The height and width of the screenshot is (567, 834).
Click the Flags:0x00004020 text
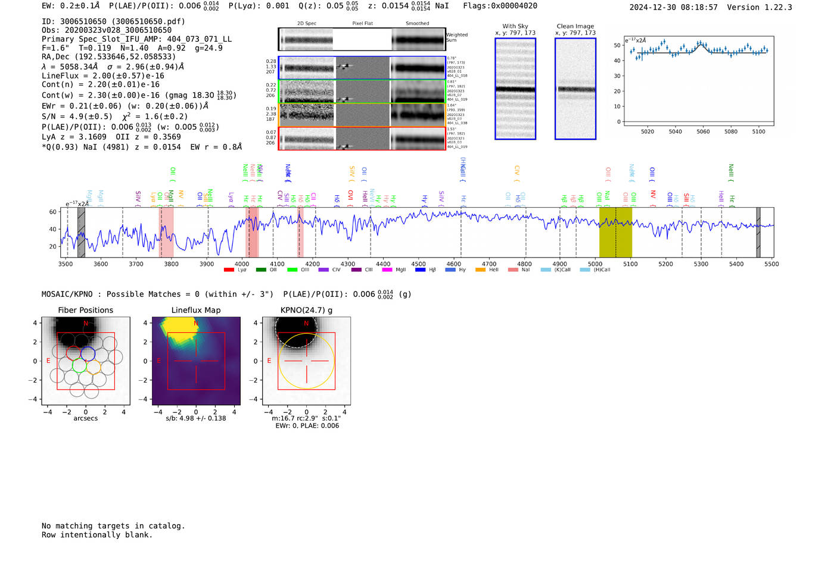[x=500, y=6]
